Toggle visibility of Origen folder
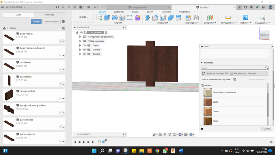 tap(84, 45)
